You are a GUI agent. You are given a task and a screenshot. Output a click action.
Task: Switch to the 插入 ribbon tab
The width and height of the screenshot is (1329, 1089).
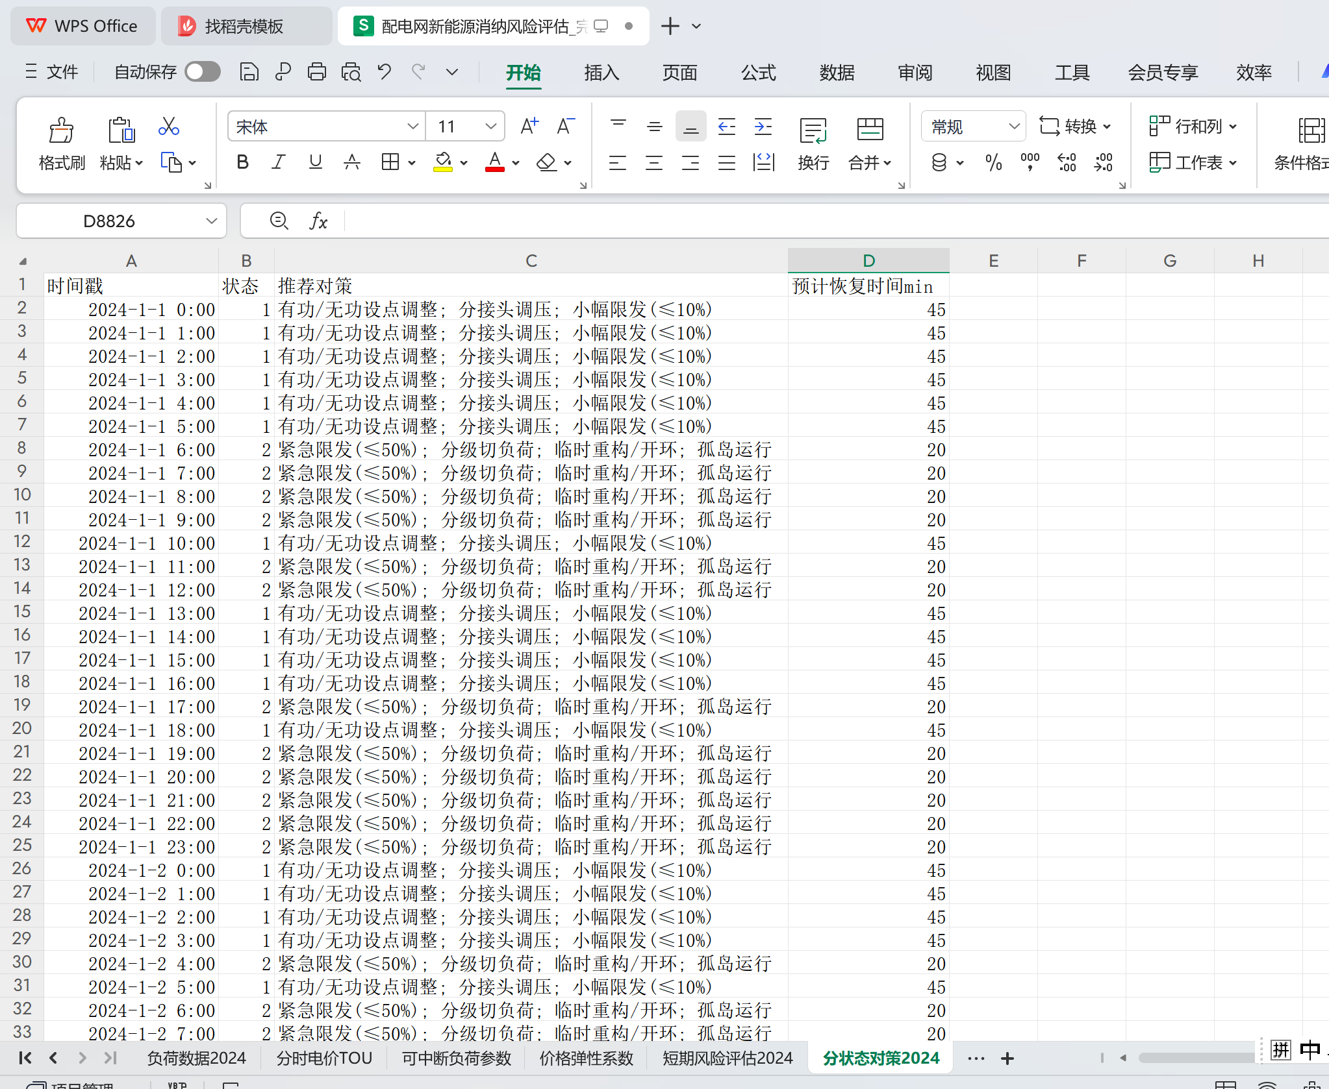point(601,72)
